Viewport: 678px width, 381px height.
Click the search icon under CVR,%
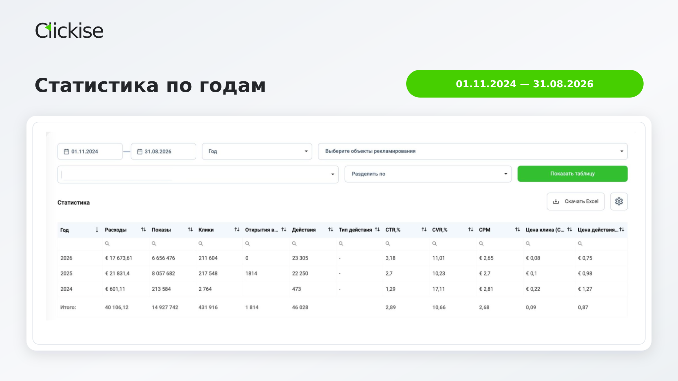(434, 243)
